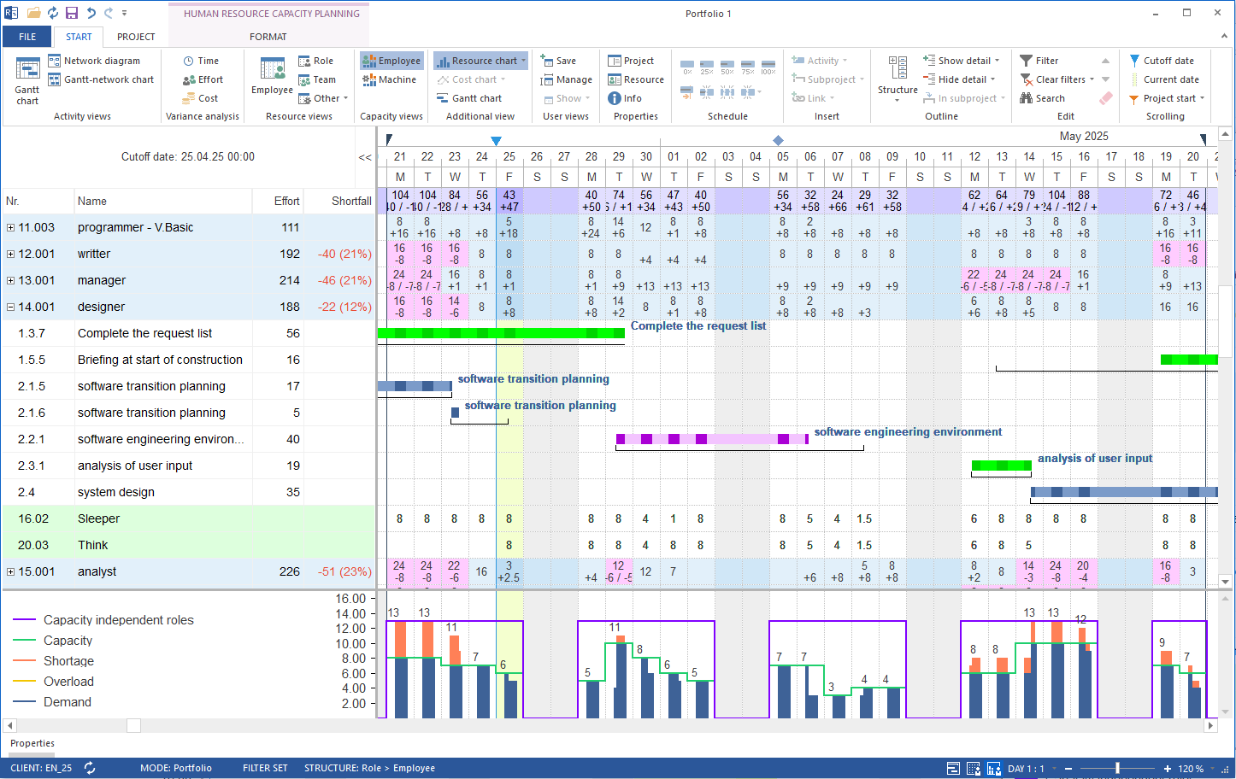The width and height of the screenshot is (1236, 779).
Task: Click the Clear filters icon
Action: click(x=1027, y=79)
